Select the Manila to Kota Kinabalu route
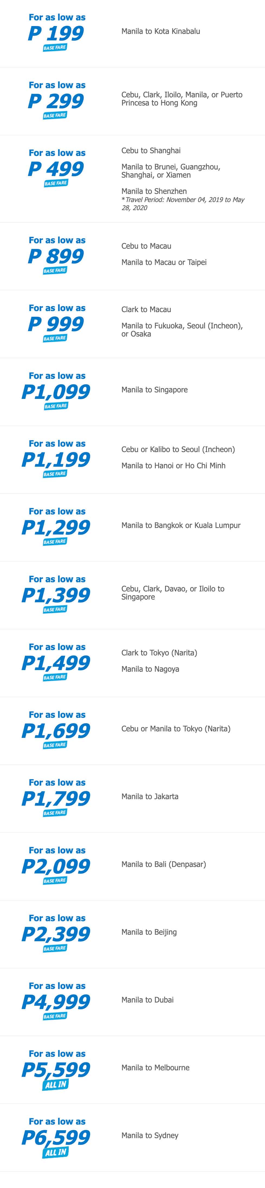The image size is (265, 1188). [x=161, y=31]
